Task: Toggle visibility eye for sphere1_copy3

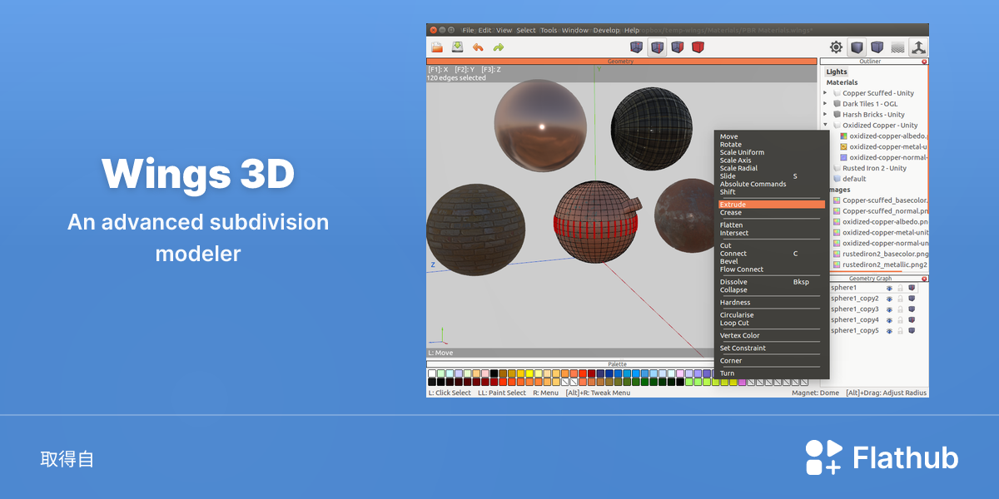Action: pyautogui.click(x=889, y=309)
